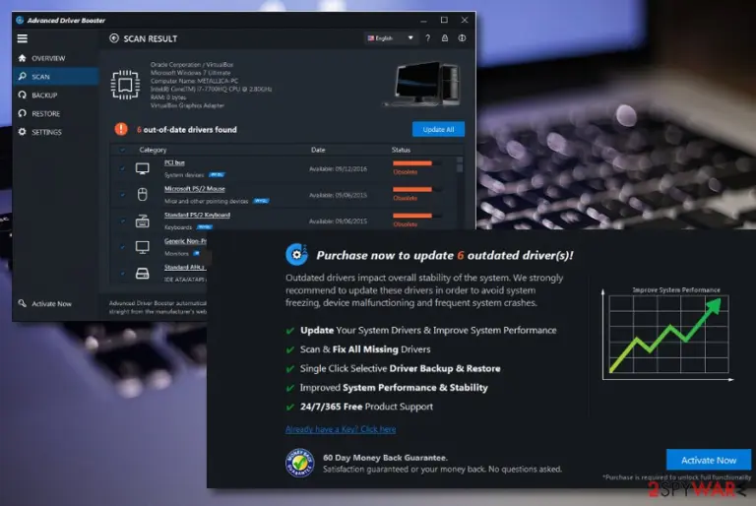Click the Activate Now button in popup
This screenshot has width=756, height=506.
click(709, 460)
